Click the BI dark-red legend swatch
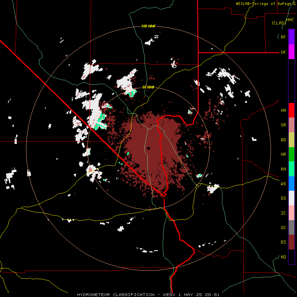Image resolution: width=297 pixels, height=297 pixels. coord(291,242)
